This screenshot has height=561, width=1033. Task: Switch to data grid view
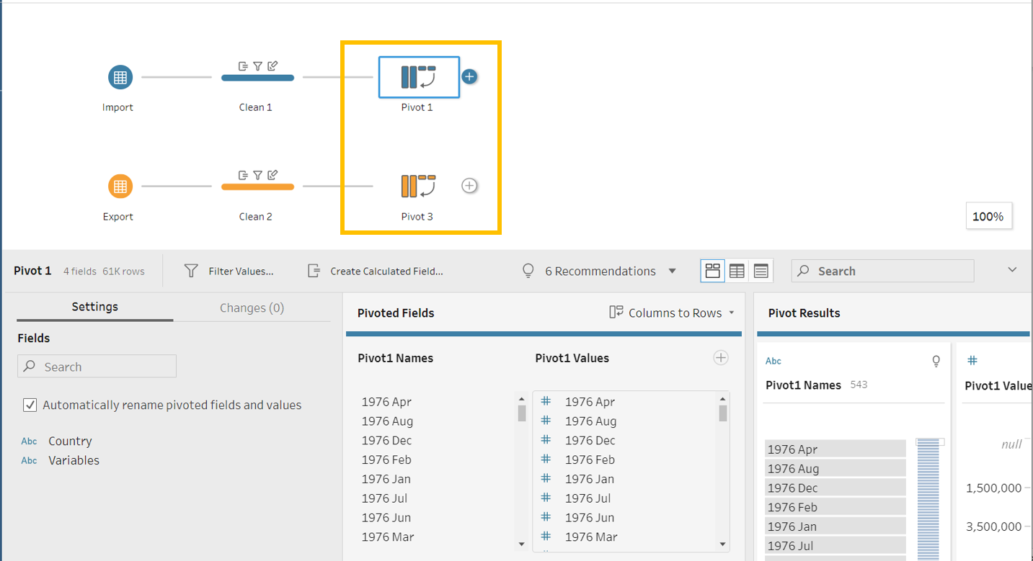click(737, 271)
